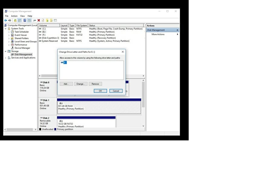Select the 931.48 GB RAW partition
257x177 pixels.
99,107
